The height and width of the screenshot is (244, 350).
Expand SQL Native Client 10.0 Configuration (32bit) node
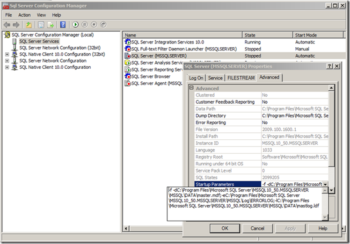(7, 54)
